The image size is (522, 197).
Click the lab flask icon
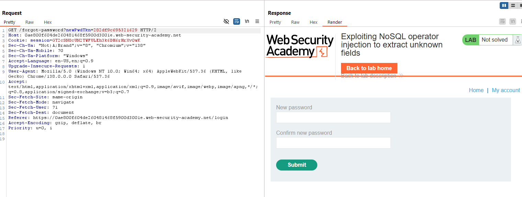coord(517,40)
